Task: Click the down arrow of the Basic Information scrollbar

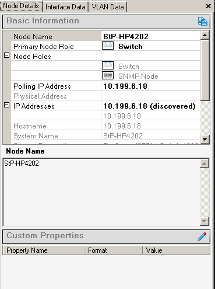Action: coord(205,140)
